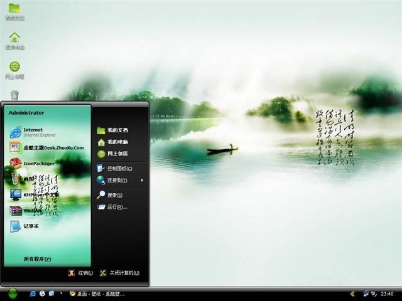Expand 所有程序(P) all programs
This screenshot has width=402, height=301.
click(x=38, y=259)
